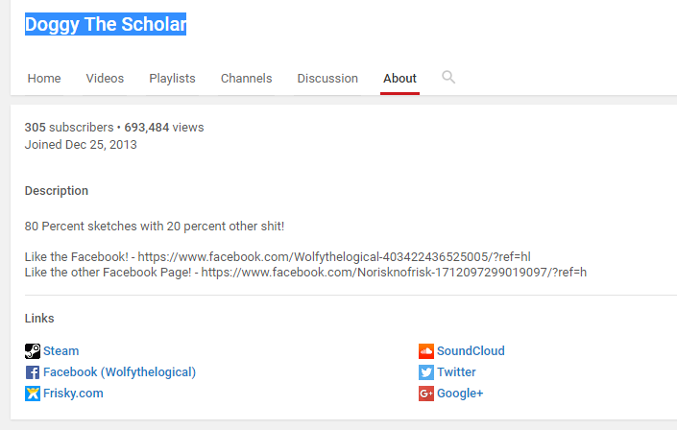This screenshot has width=677, height=430.
Task: Go to the Playlists tab
Action: pyautogui.click(x=172, y=78)
